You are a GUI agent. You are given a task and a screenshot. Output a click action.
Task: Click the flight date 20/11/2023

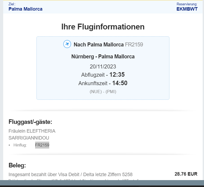pos(103,67)
